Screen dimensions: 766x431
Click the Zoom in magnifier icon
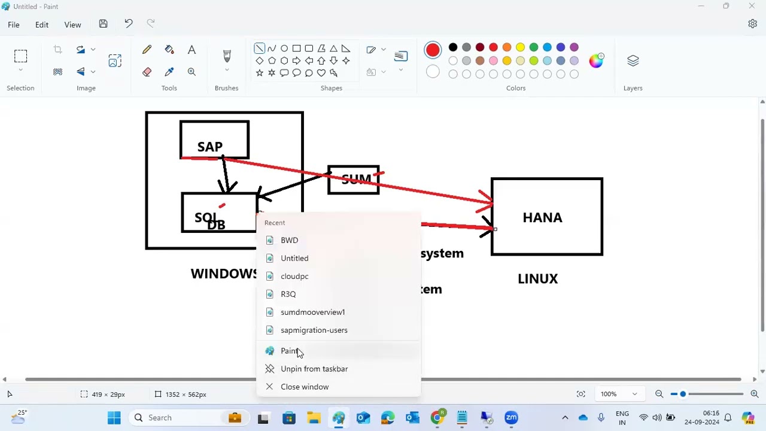point(755,394)
